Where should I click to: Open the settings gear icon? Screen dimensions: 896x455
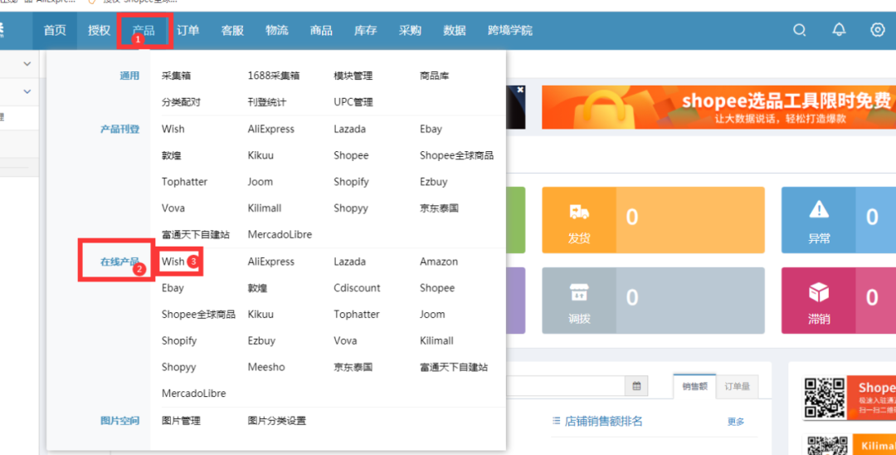(x=878, y=30)
